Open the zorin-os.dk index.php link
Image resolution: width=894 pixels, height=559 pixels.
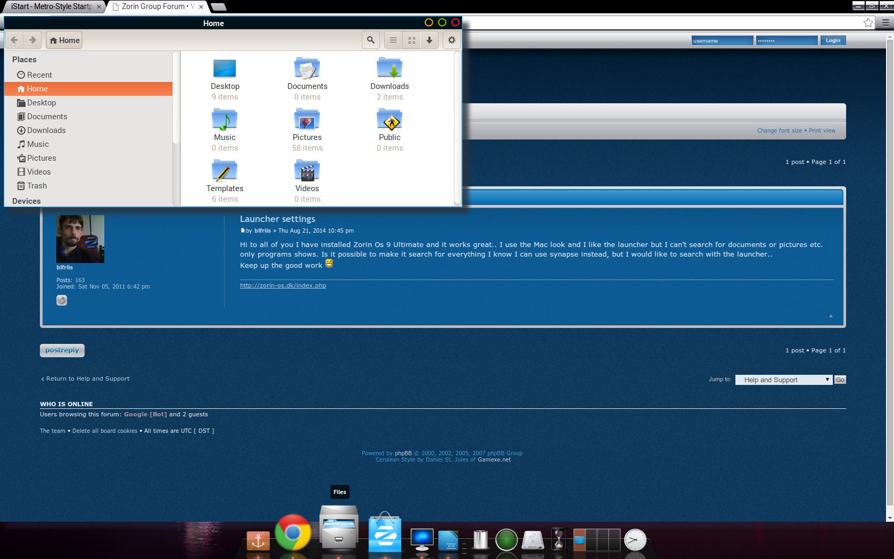(283, 285)
